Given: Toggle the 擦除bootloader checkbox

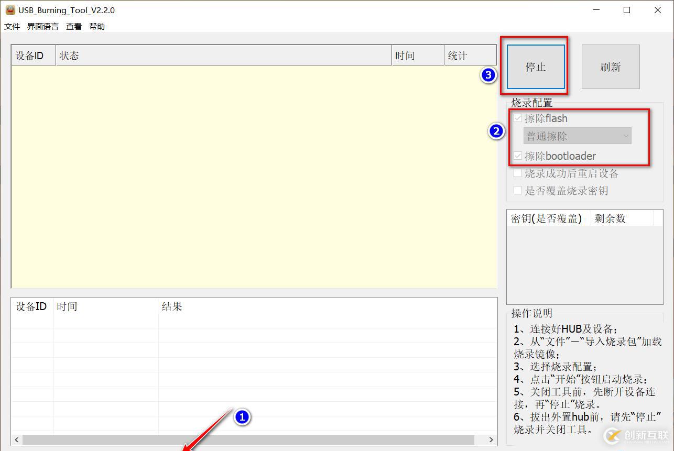Looking at the screenshot, I should click(x=518, y=156).
